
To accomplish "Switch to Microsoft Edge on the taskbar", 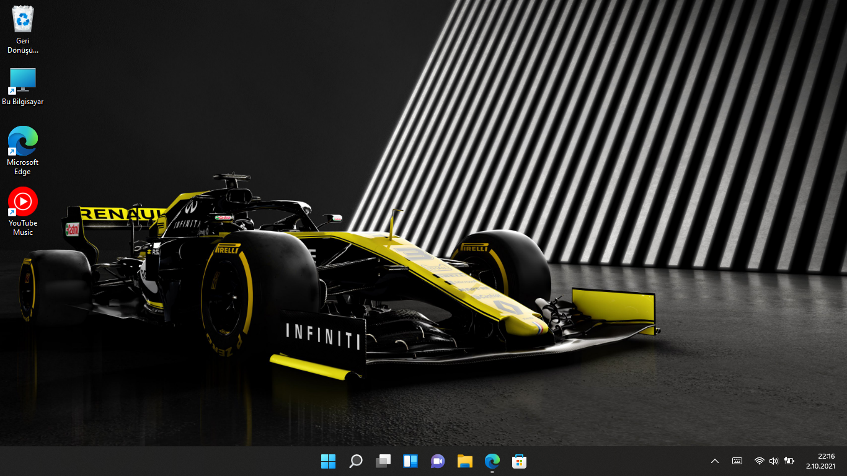I will [x=492, y=461].
